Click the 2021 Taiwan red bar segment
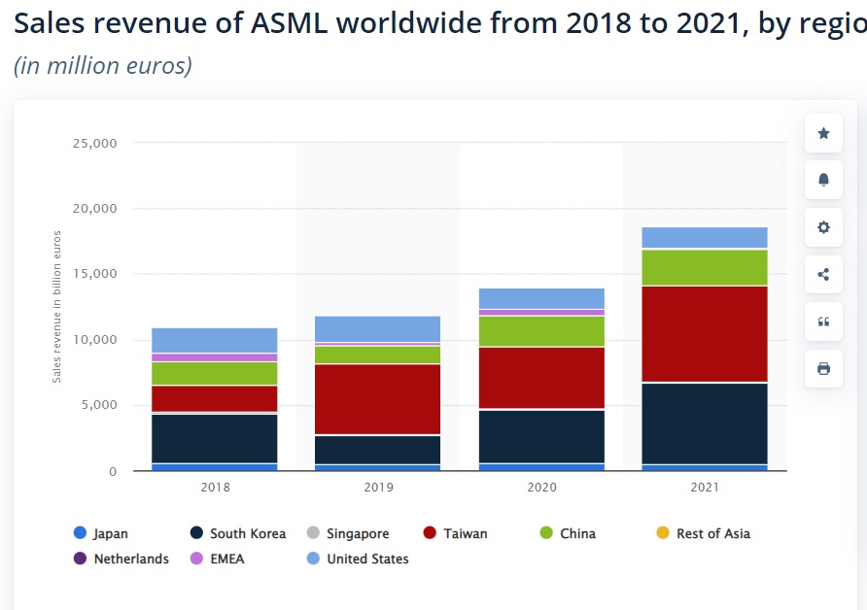Viewport: 867px width, 610px height. pyautogui.click(x=705, y=333)
